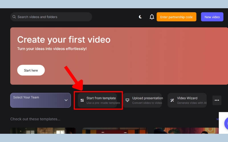
Task: Click the view all templates link
Action: 217,119
